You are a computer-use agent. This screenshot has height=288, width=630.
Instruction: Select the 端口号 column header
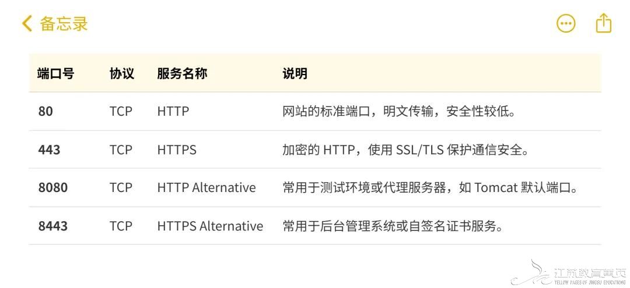click(56, 74)
